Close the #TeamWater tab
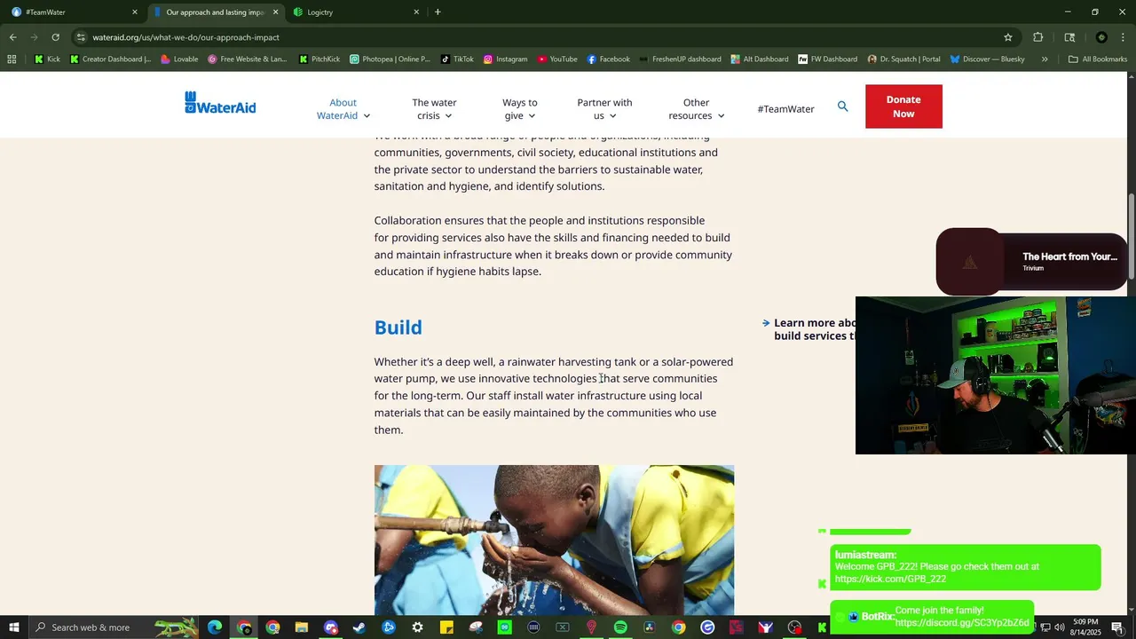 coord(135,12)
